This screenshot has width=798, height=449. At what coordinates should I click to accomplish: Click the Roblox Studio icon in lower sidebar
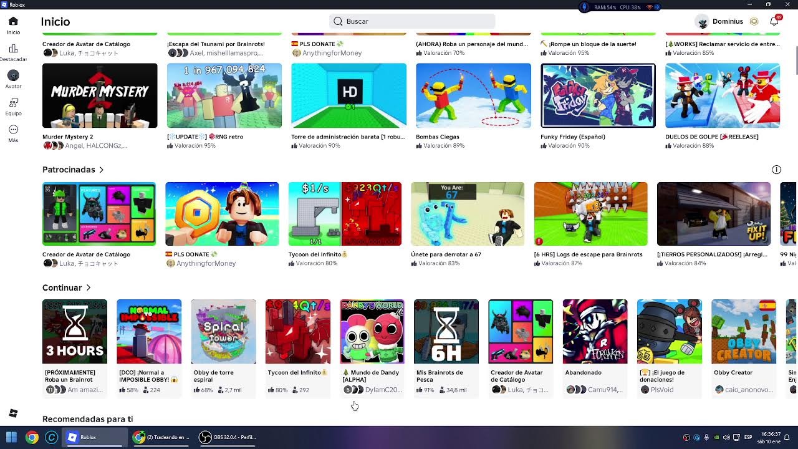(x=13, y=413)
